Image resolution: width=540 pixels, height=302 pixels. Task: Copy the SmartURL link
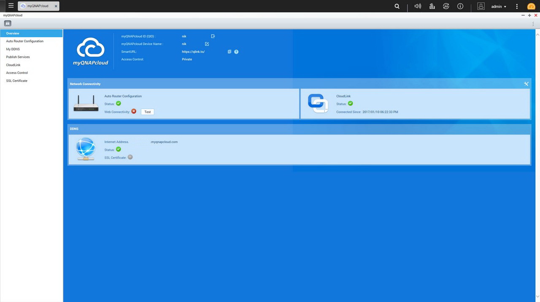(x=229, y=51)
